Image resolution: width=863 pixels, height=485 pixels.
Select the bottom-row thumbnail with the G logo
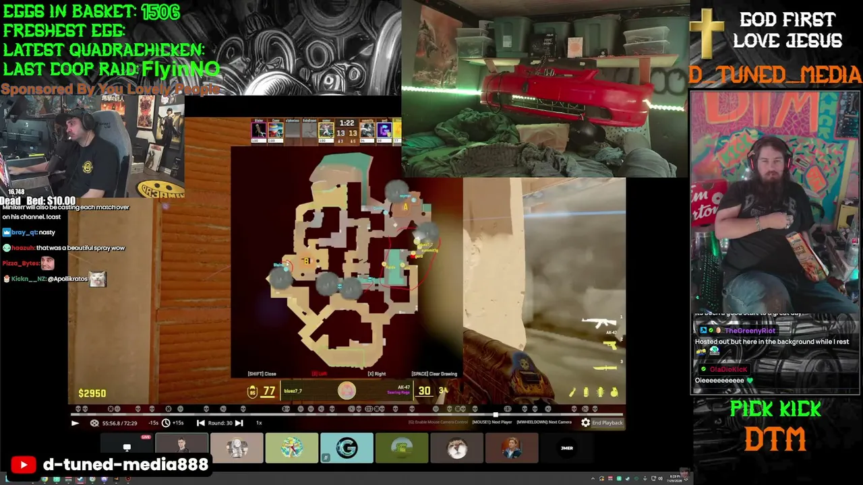pyautogui.click(x=347, y=448)
